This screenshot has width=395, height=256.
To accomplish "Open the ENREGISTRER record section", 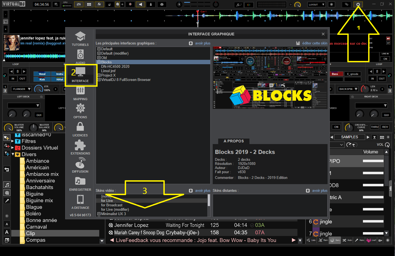I will (x=80, y=183).
